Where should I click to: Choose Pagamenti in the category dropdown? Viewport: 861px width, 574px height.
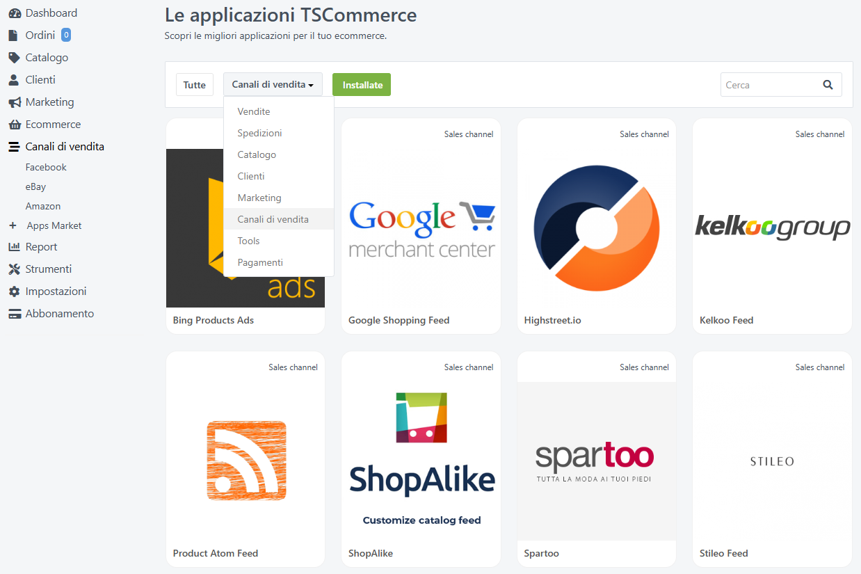tap(260, 262)
